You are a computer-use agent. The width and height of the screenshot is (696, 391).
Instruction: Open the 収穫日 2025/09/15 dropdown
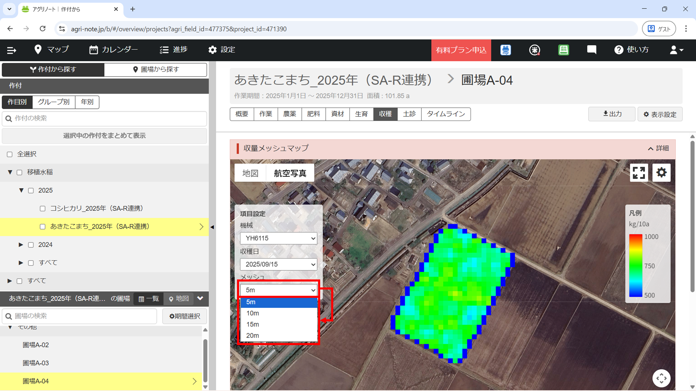(278, 264)
